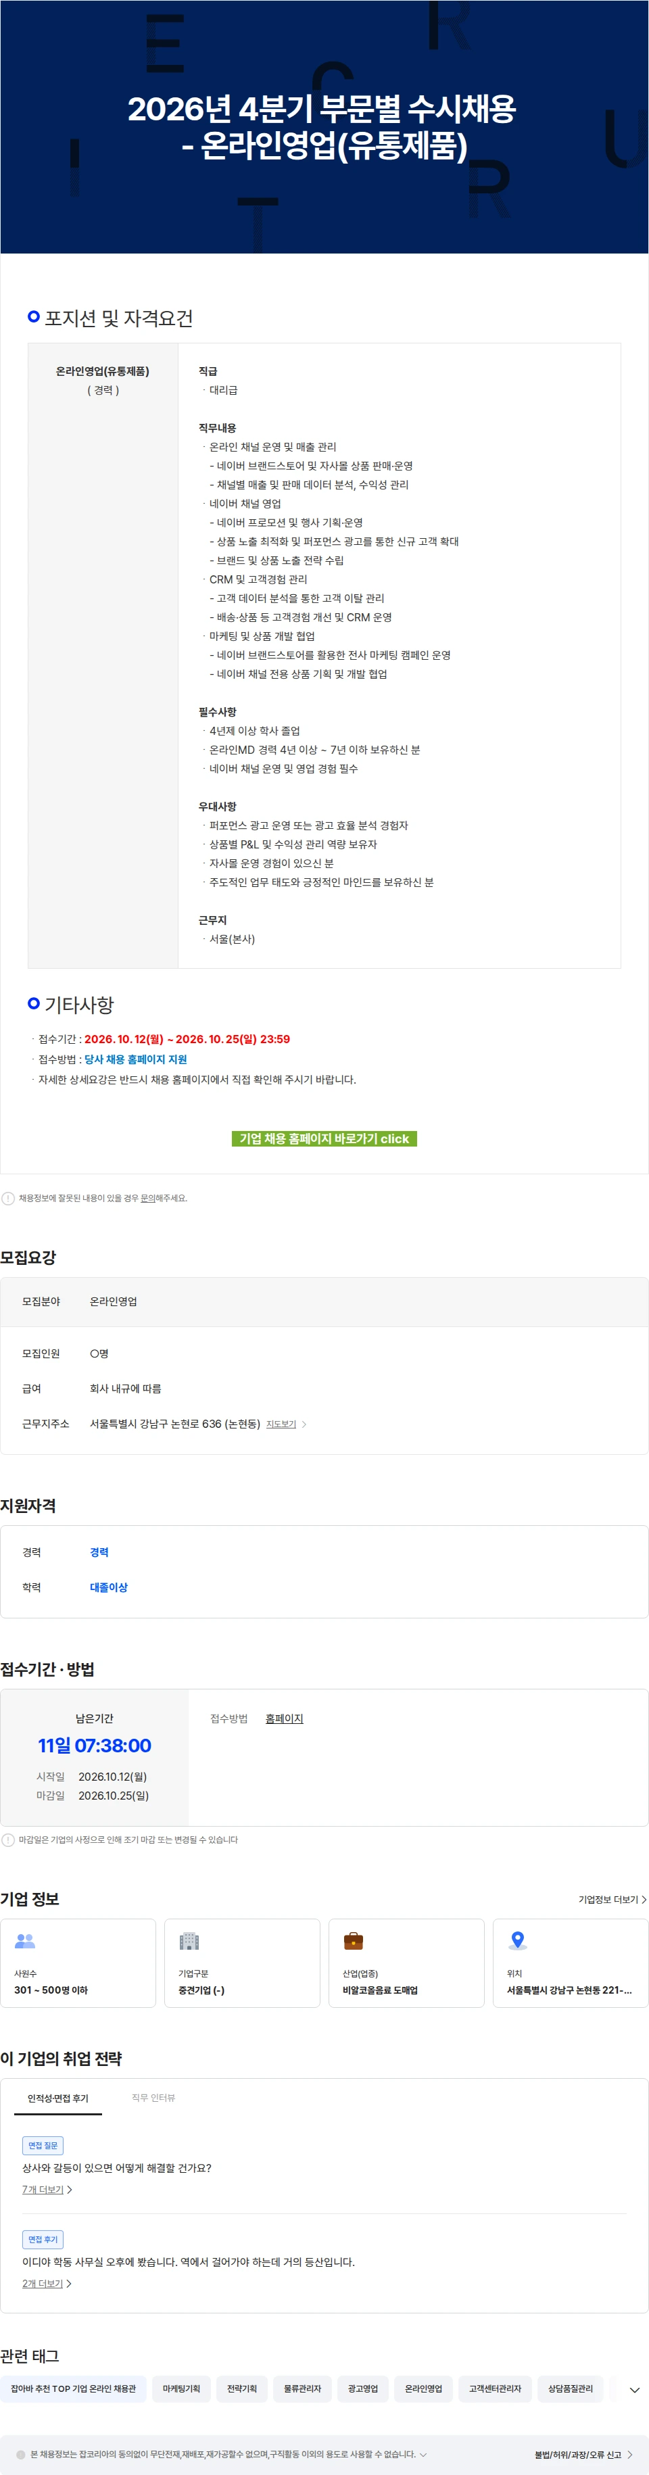Click the 포지션 및 자격요건 section heading
The width and height of the screenshot is (649, 2475).
point(118,318)
